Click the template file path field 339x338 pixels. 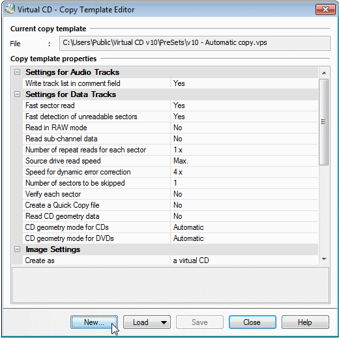[195, 43]
